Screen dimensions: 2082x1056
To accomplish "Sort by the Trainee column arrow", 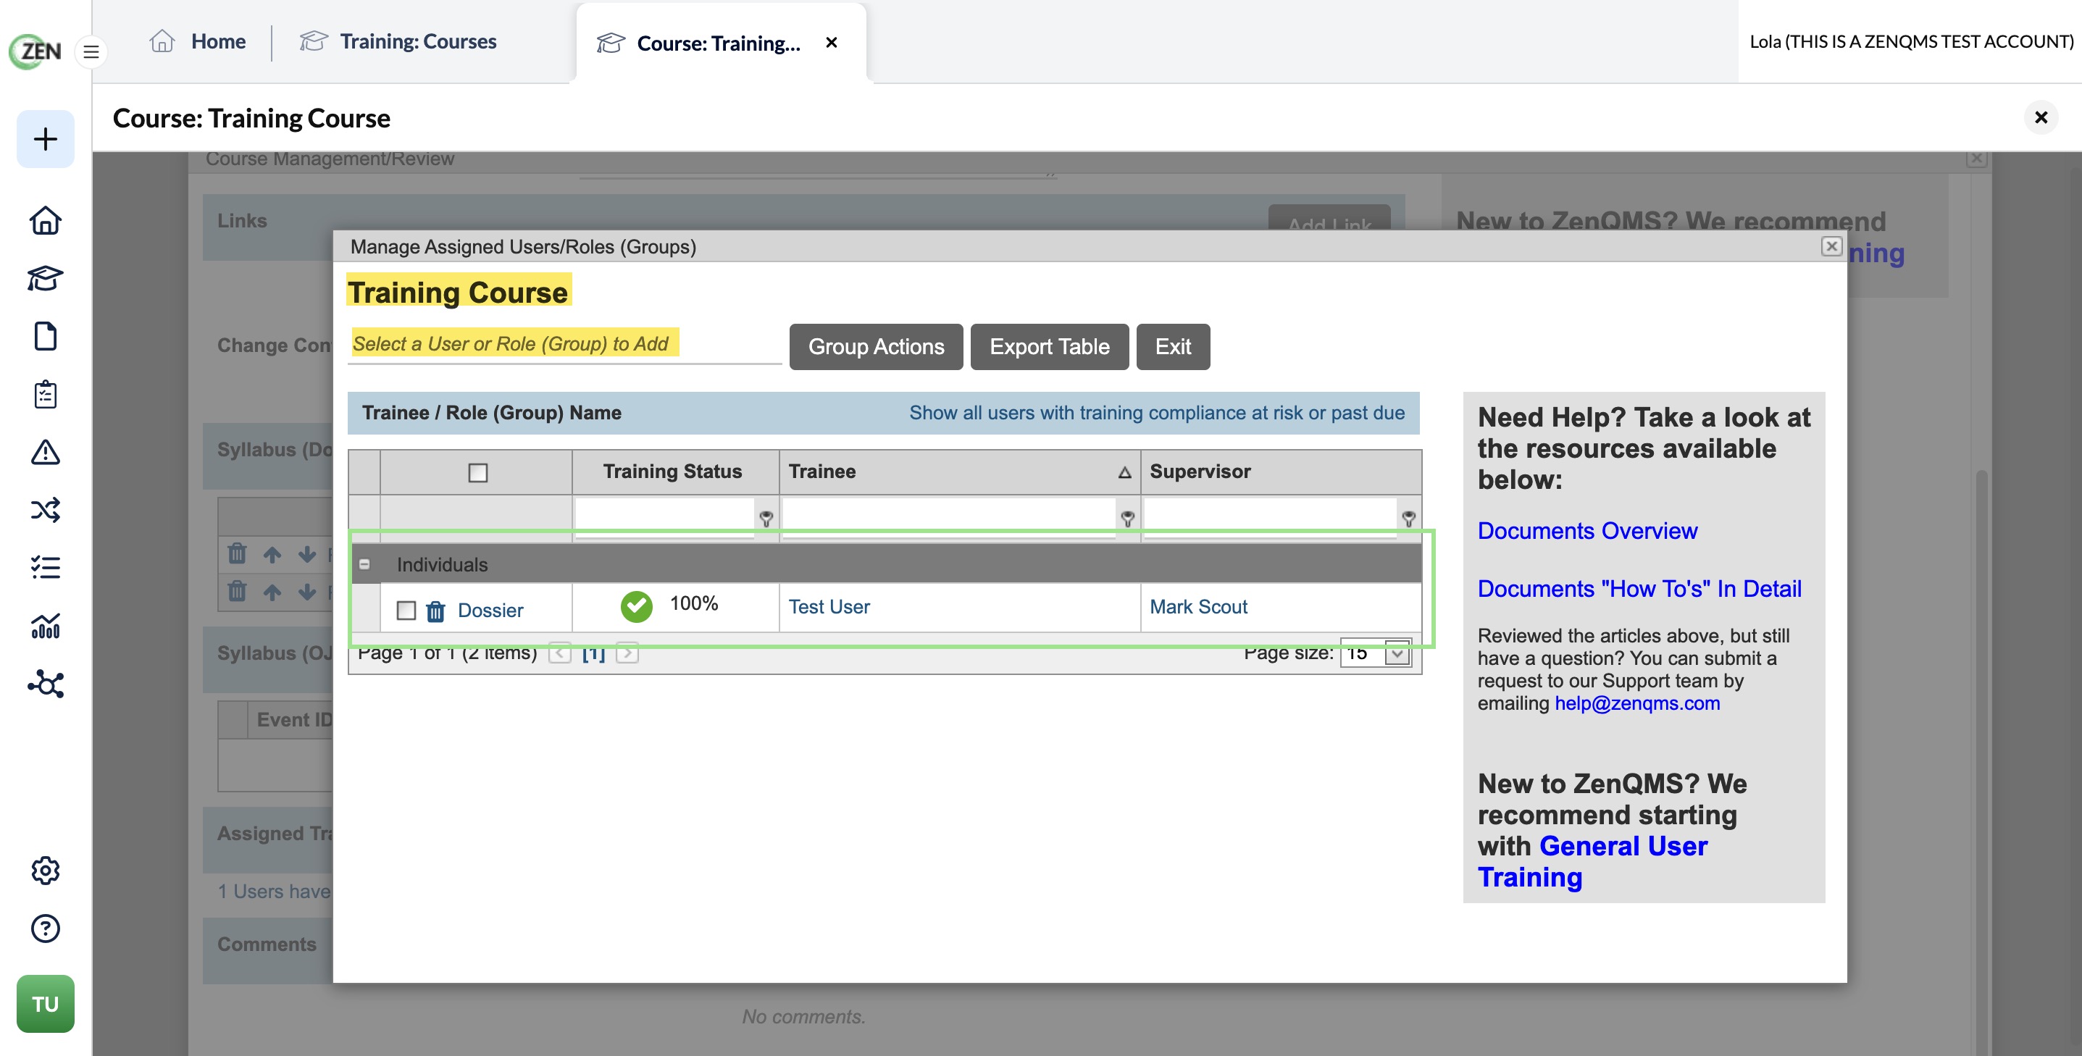I will [1124, 473].
